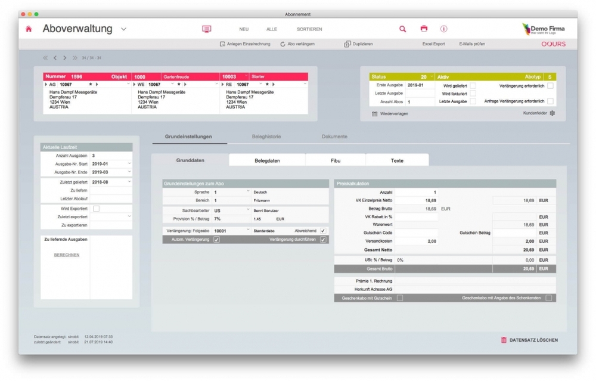Open the Belegdaten sub-tab
596x381 pixels.
point(267,160)
